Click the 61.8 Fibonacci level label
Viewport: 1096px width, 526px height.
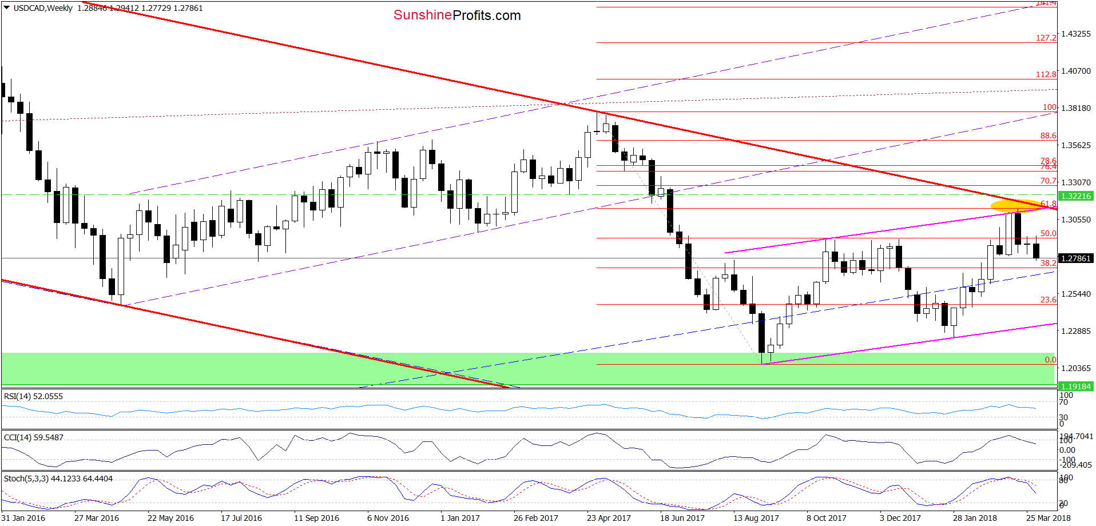tap(1049, 204)
